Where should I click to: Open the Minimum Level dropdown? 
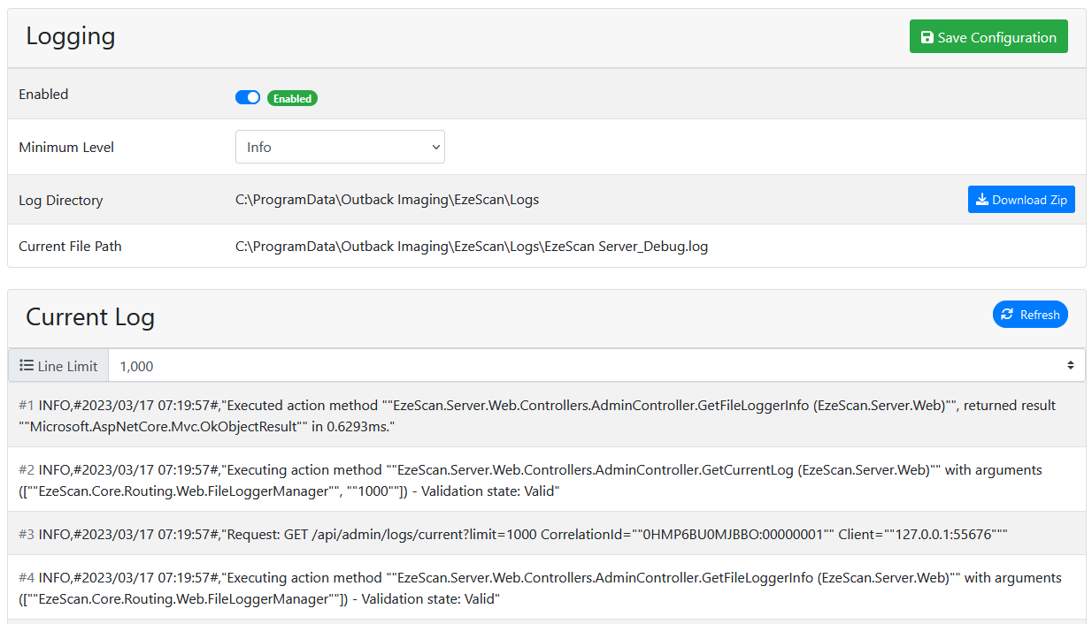click(340, 147)
